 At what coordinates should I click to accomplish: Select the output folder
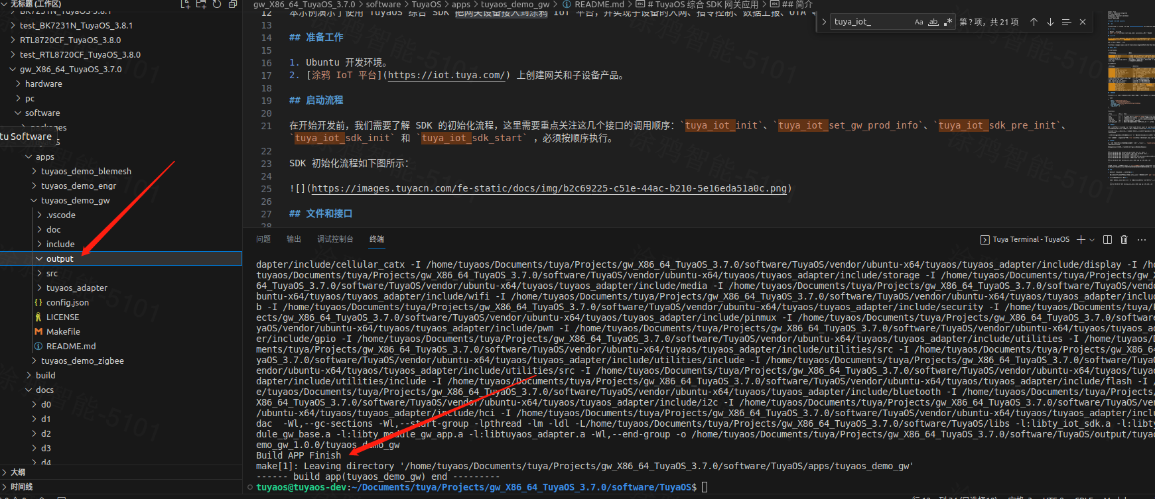(121, 259)
